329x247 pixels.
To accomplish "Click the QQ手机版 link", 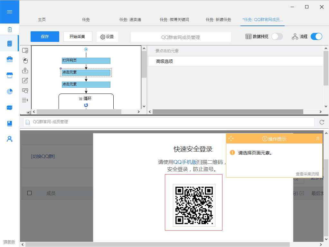I will tap(185, 162).
